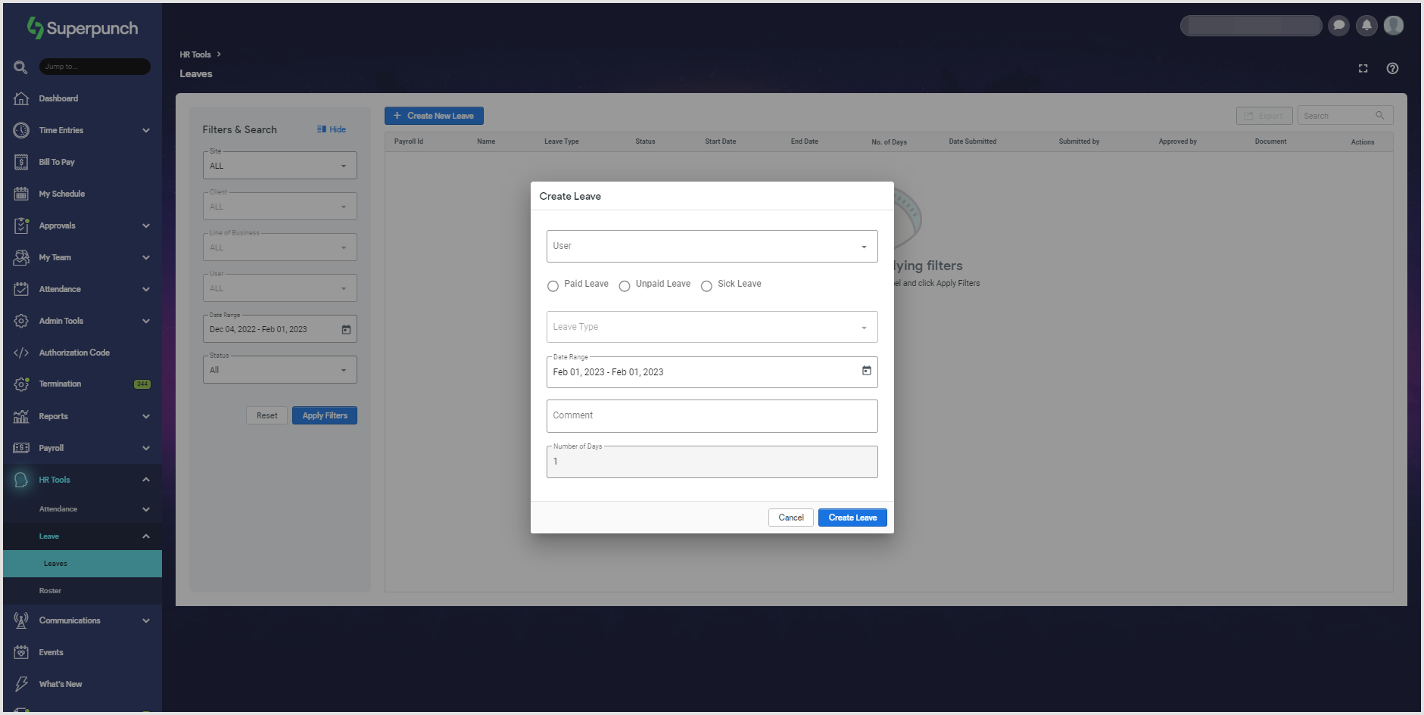Open the notifications bell icon
This screenshot has height=715, width=1424.
(1366, 26)
